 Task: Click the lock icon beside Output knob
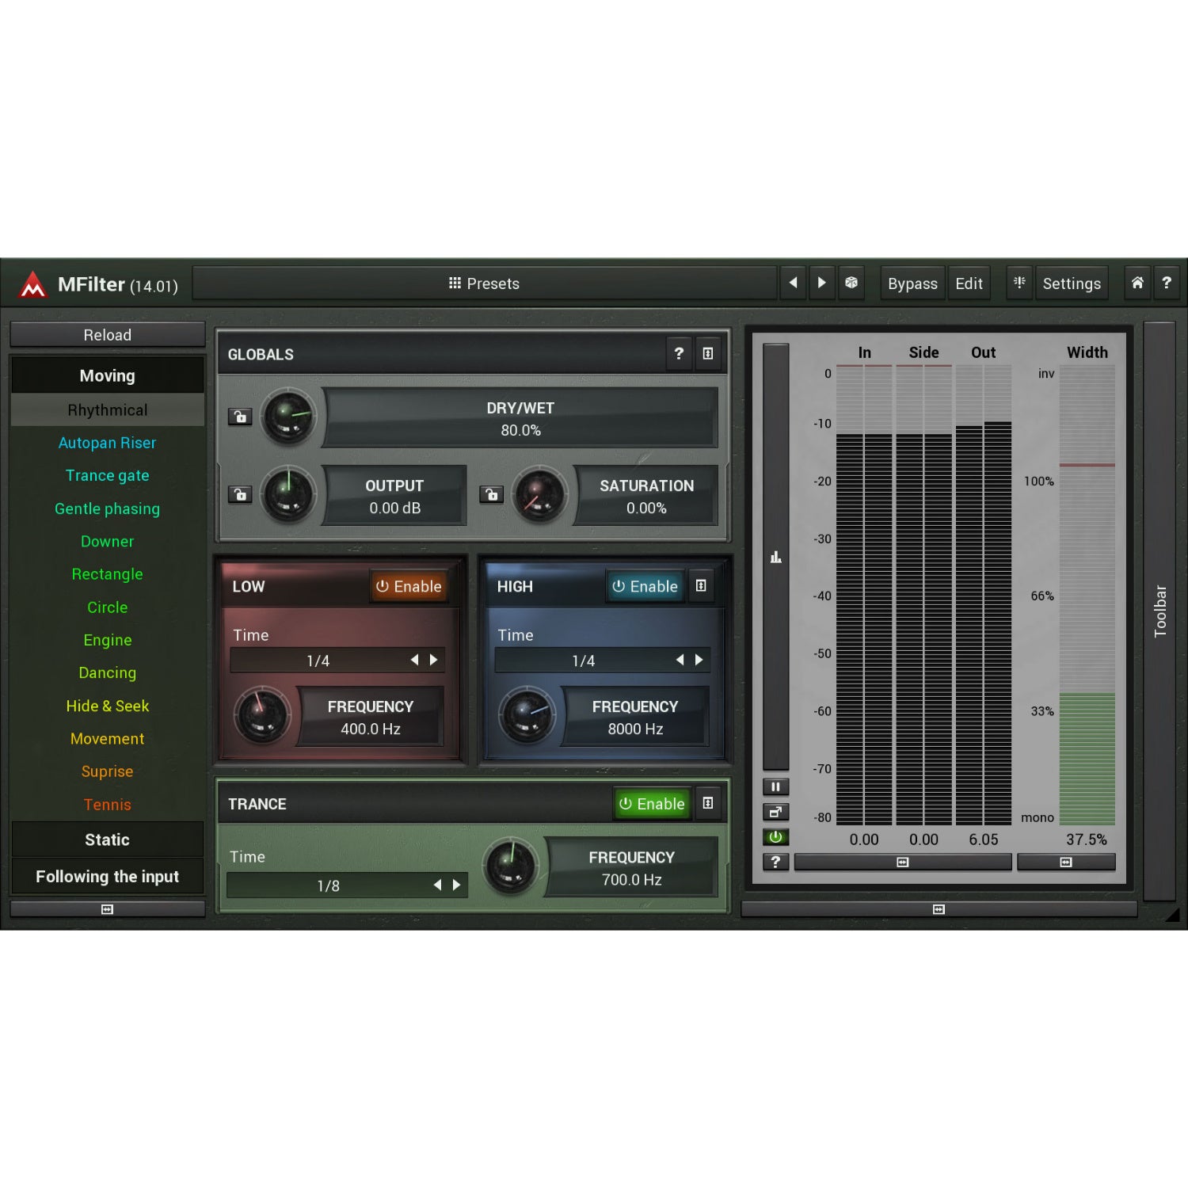tap(240, 495)
